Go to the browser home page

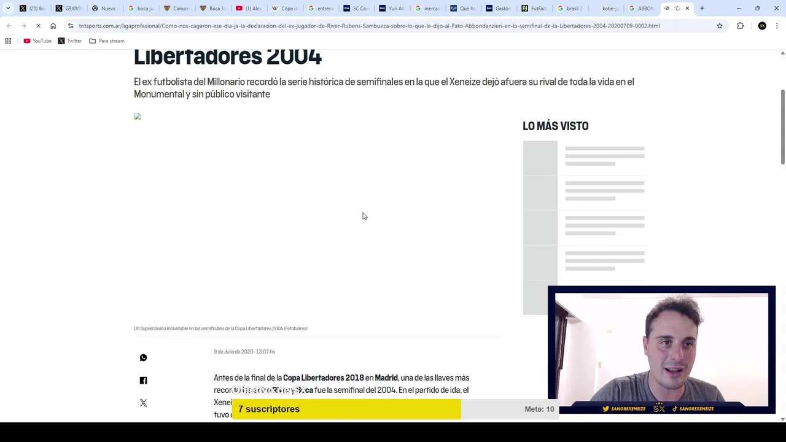click(53, 26)
